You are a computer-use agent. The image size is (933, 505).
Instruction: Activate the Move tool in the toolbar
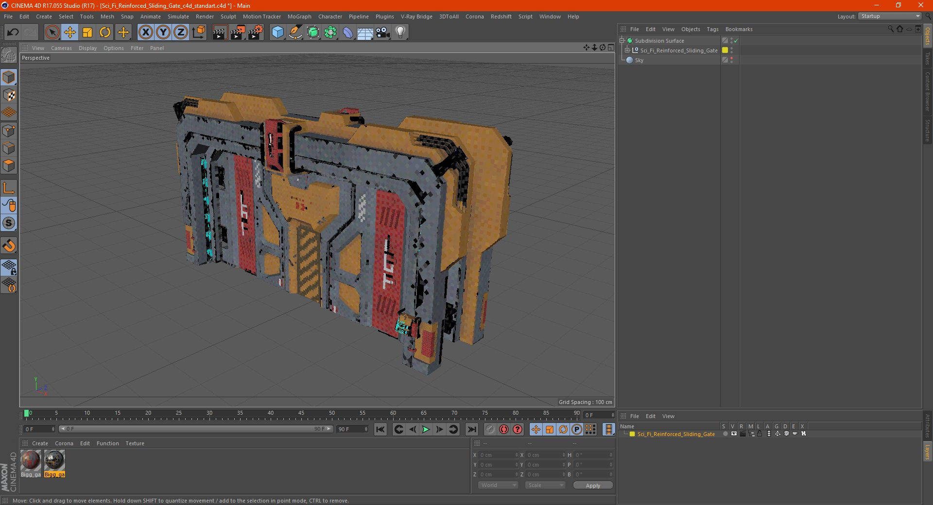(70, 33)
